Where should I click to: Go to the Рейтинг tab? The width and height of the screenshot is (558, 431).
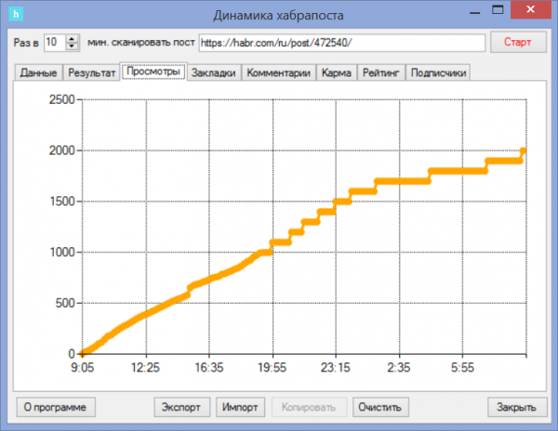click(x=381, y=72)
